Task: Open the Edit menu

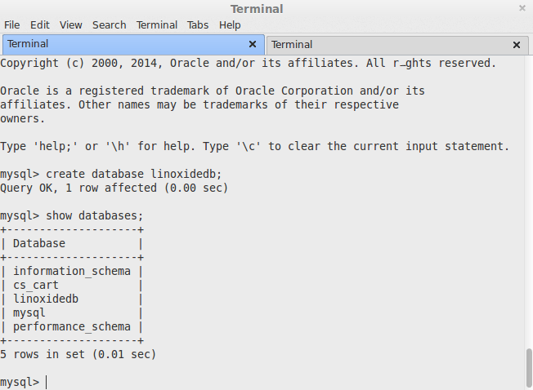Action: pos(40,25)
